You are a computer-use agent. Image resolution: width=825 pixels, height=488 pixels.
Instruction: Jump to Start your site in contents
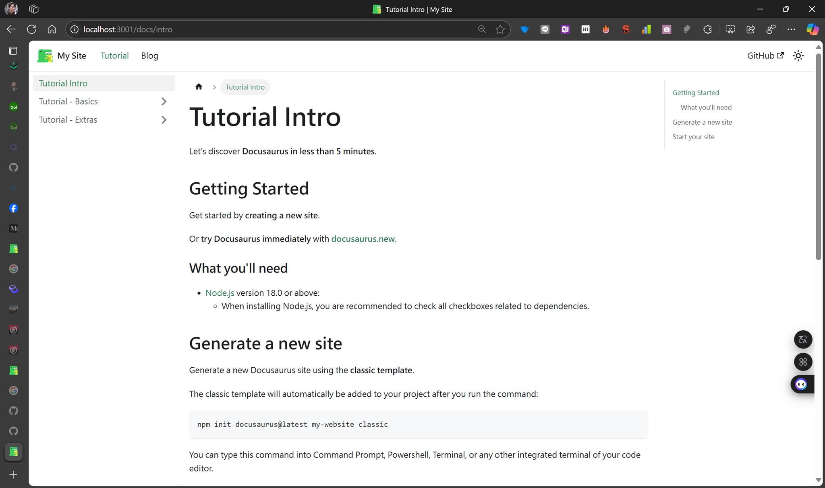tap(693, 137)
